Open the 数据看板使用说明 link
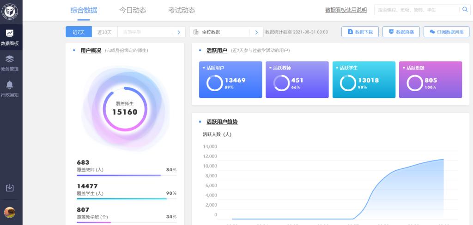 346,10
